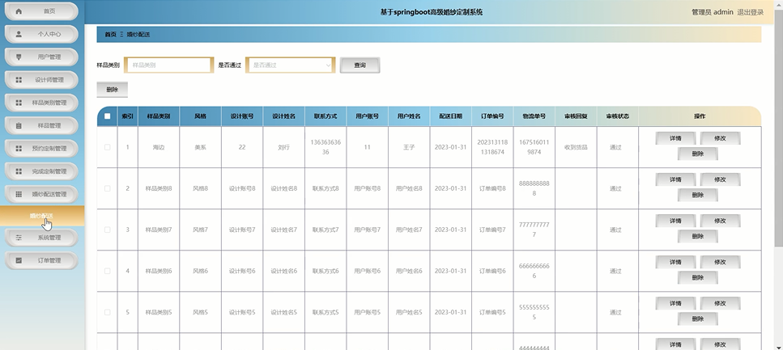Open the 是否通过 dropdown filter
The image size is (783, 350).
[x=290, y=65]
